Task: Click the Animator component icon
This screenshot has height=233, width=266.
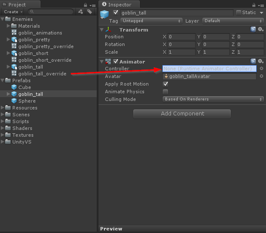Action: tap(108, 61)
